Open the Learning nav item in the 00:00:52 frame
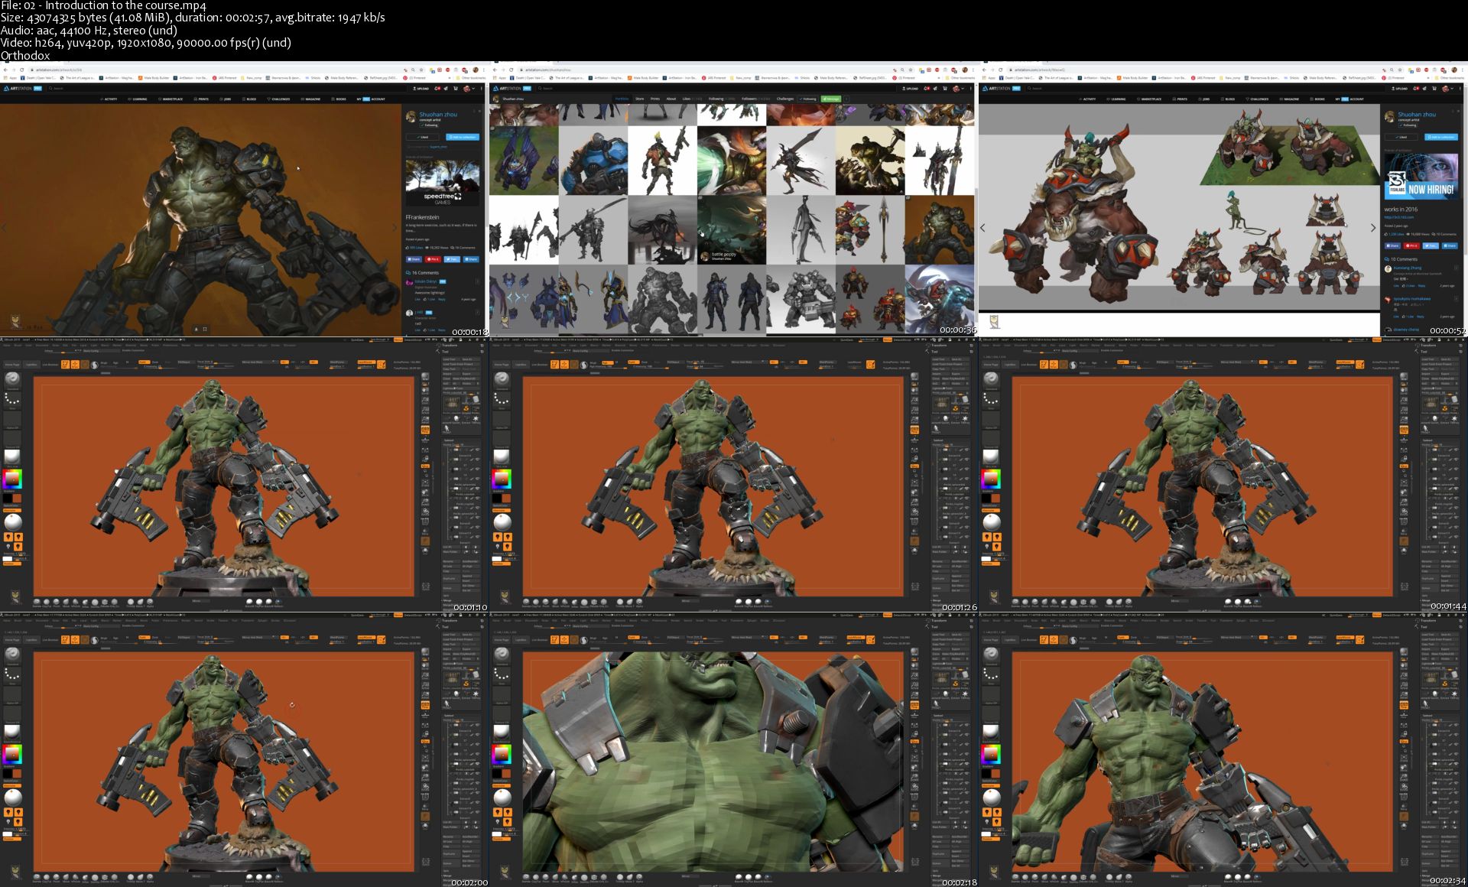The image size is (1468, 887). point(1116,99)
